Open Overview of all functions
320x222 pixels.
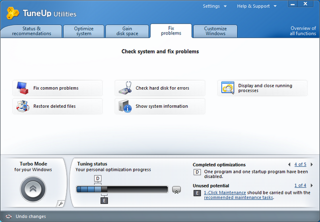[303, 31]
